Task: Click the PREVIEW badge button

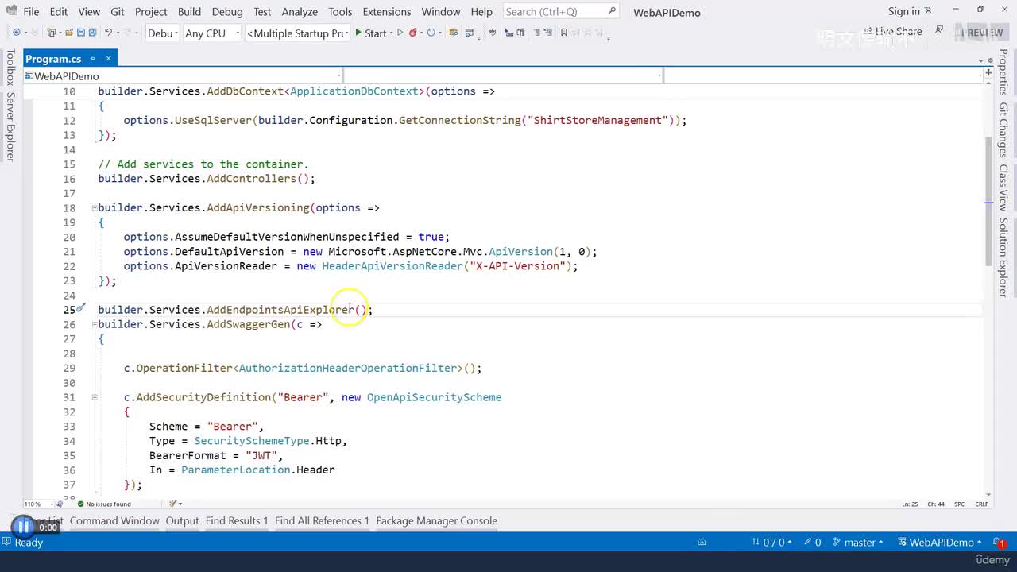Action: 982,33
